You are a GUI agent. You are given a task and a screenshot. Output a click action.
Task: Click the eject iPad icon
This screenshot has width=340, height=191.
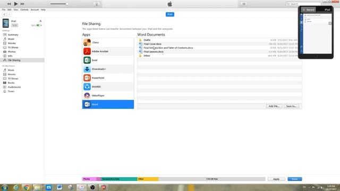(x=40, y=21)
